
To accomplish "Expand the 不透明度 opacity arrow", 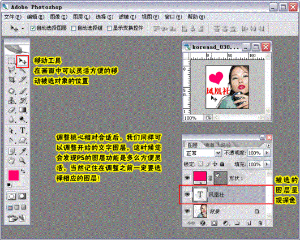I will click(267, 153).
